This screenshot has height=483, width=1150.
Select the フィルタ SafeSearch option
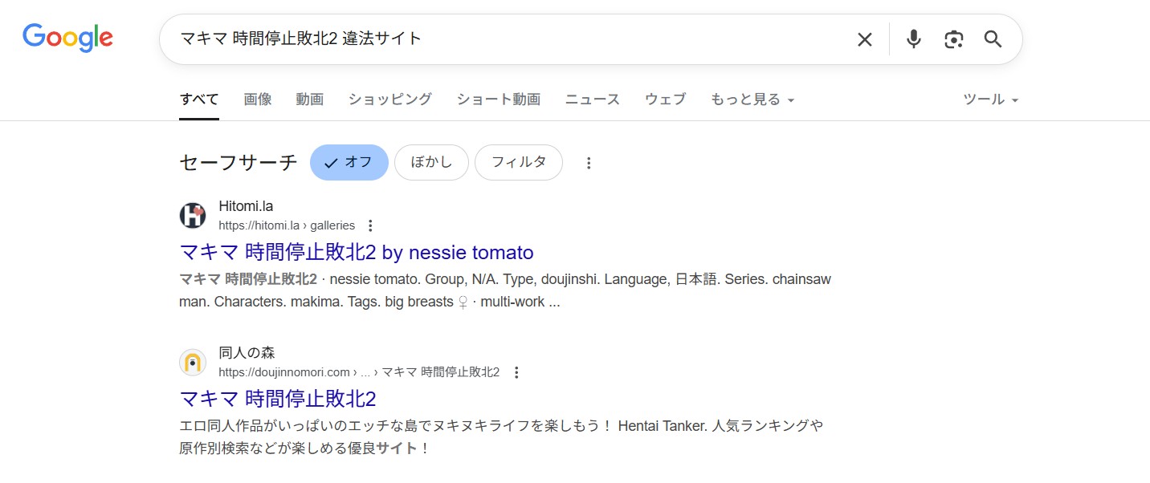point(518,162)
